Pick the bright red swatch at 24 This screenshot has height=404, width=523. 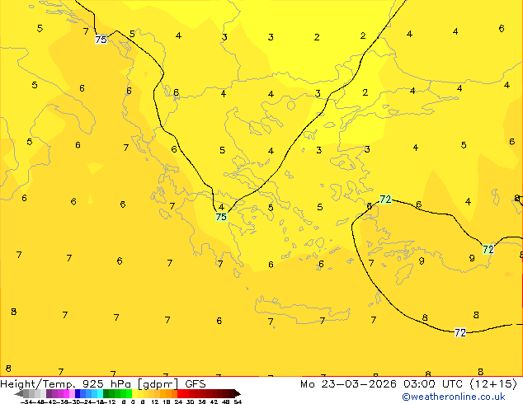click(180, 393)
